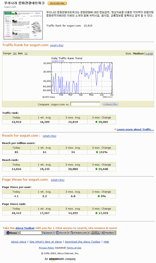Image resolution: width=156 pixels, height=263 pixels.
Task: Click the Compare Sites button
Action: pyautogui.click(x=110, y=104)
